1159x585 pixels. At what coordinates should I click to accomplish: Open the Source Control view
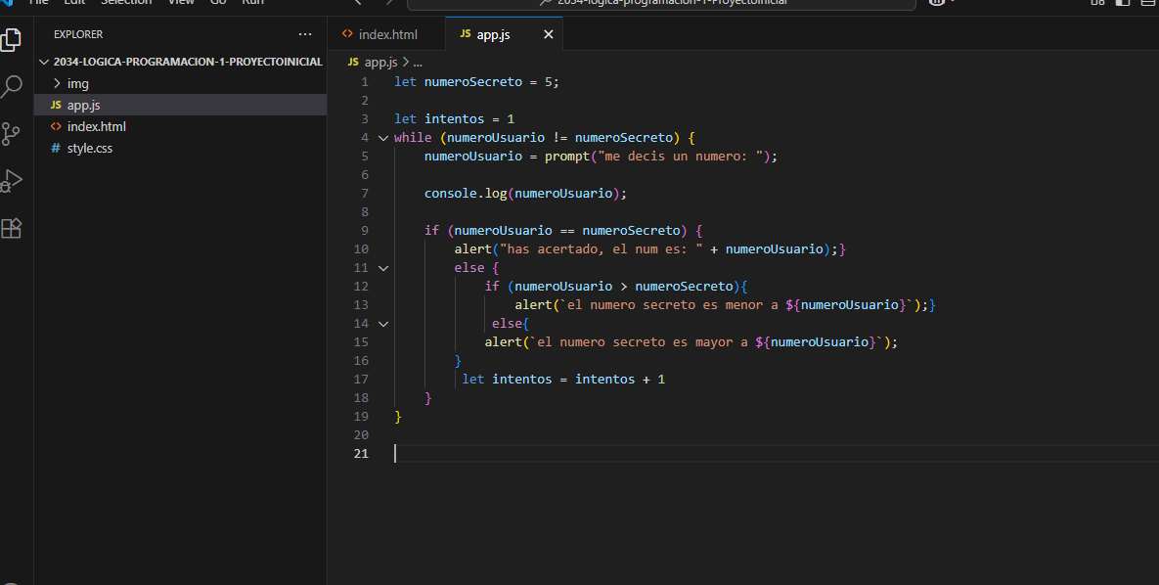click(x=11, y=134)
